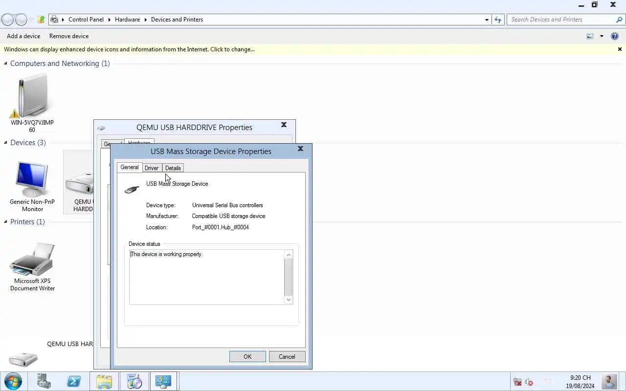Open File Explorer from the taskbar
Viewport: 626px width, 391px height.
104,381
